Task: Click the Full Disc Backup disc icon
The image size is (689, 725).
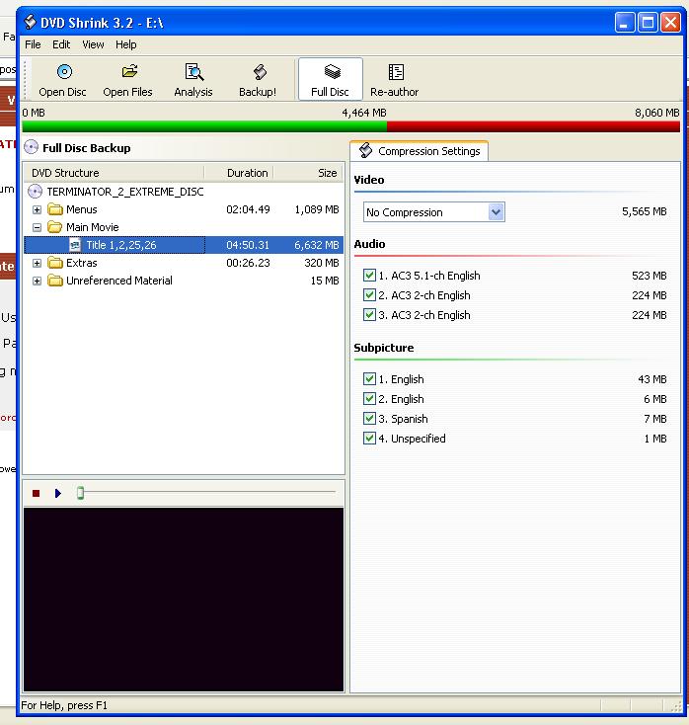Action: point(31,147)
